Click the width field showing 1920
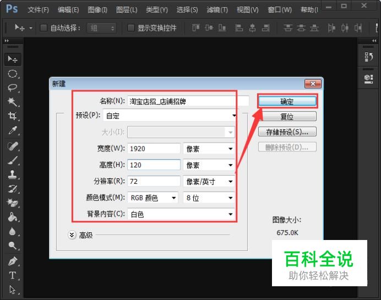381x300 pixels. coord(154,149)
